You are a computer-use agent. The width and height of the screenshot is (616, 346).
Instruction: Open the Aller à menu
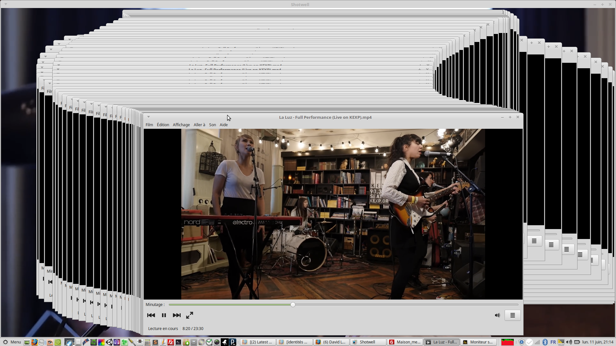(199, 125)
